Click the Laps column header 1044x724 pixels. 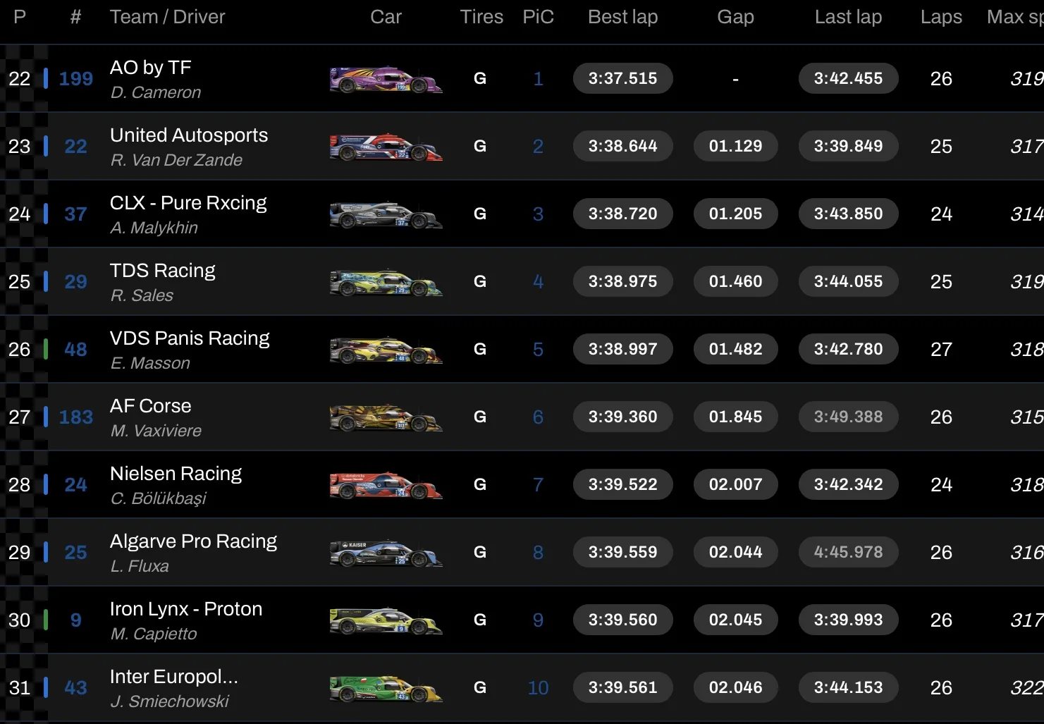941,17
